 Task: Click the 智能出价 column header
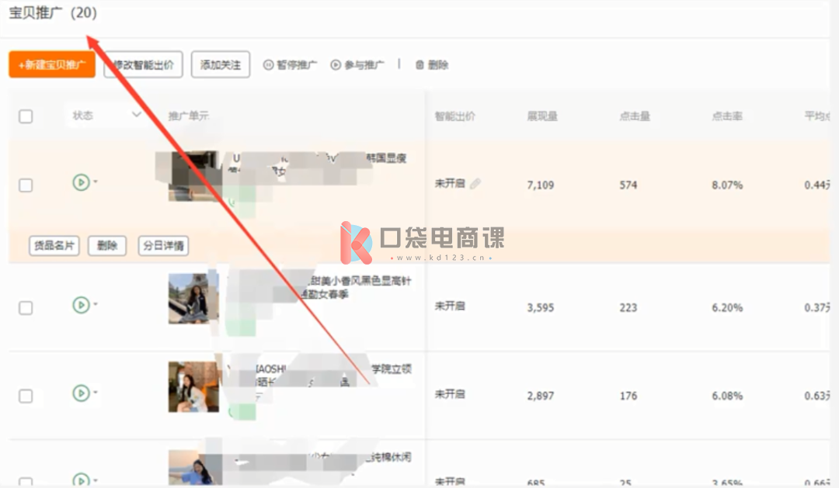tap(454, 116)
